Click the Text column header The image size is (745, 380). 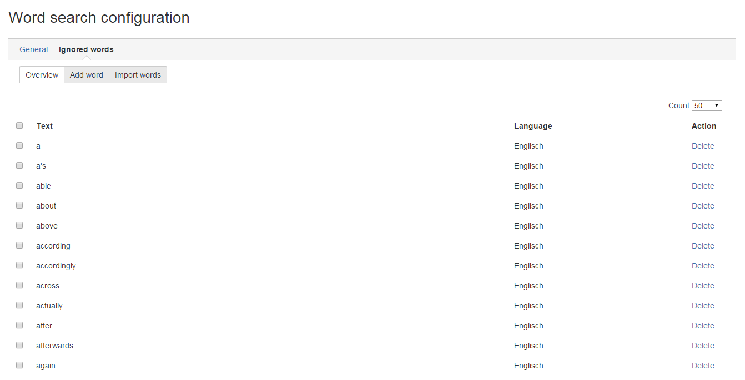click(44, 126)
